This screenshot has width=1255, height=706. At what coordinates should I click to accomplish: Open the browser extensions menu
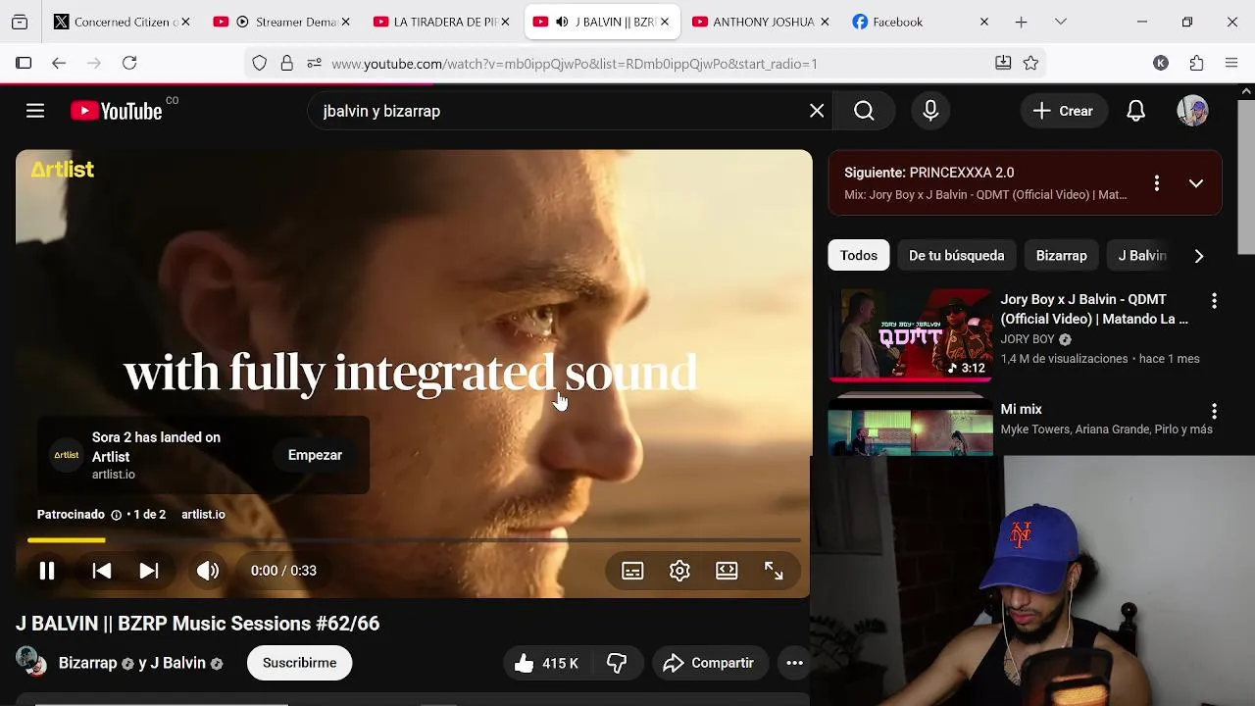tap(1196, 63)
